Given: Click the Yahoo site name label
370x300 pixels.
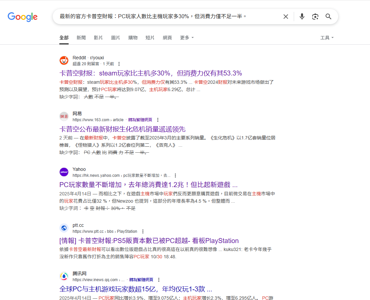Looking at the screenshot, I should pyautogui.click(x=79, y=169).
